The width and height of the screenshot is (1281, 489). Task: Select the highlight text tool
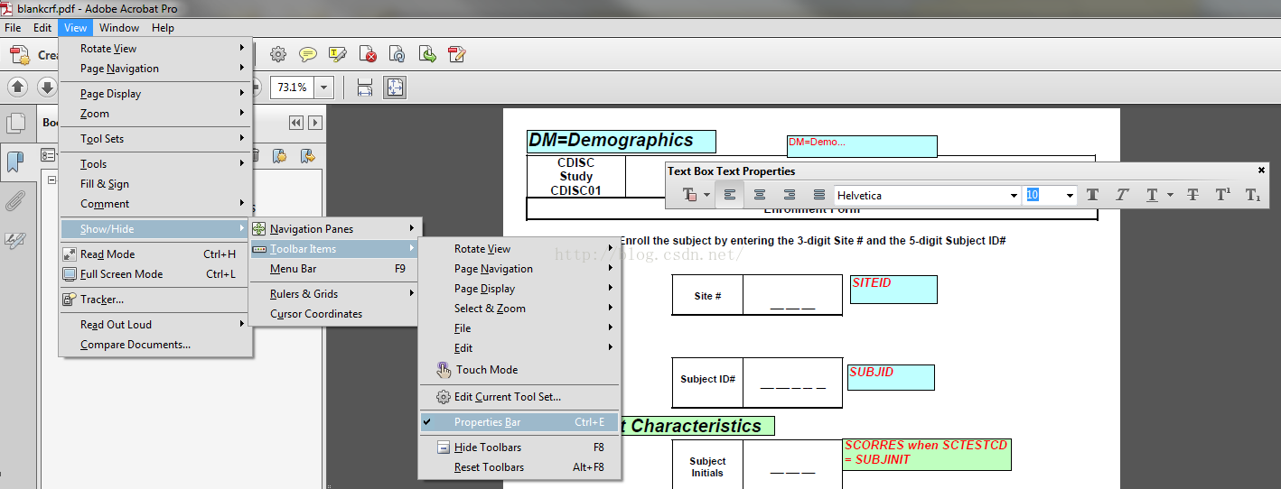coord(338,54)
